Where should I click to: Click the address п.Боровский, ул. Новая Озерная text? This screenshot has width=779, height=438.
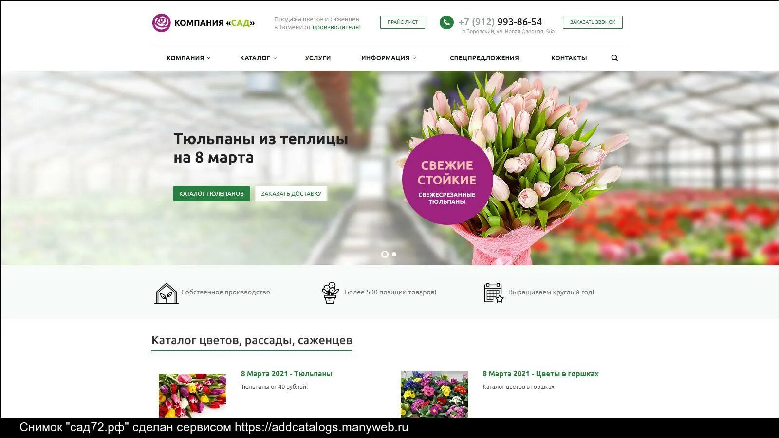pyautogui.click(x=508, y=31)
